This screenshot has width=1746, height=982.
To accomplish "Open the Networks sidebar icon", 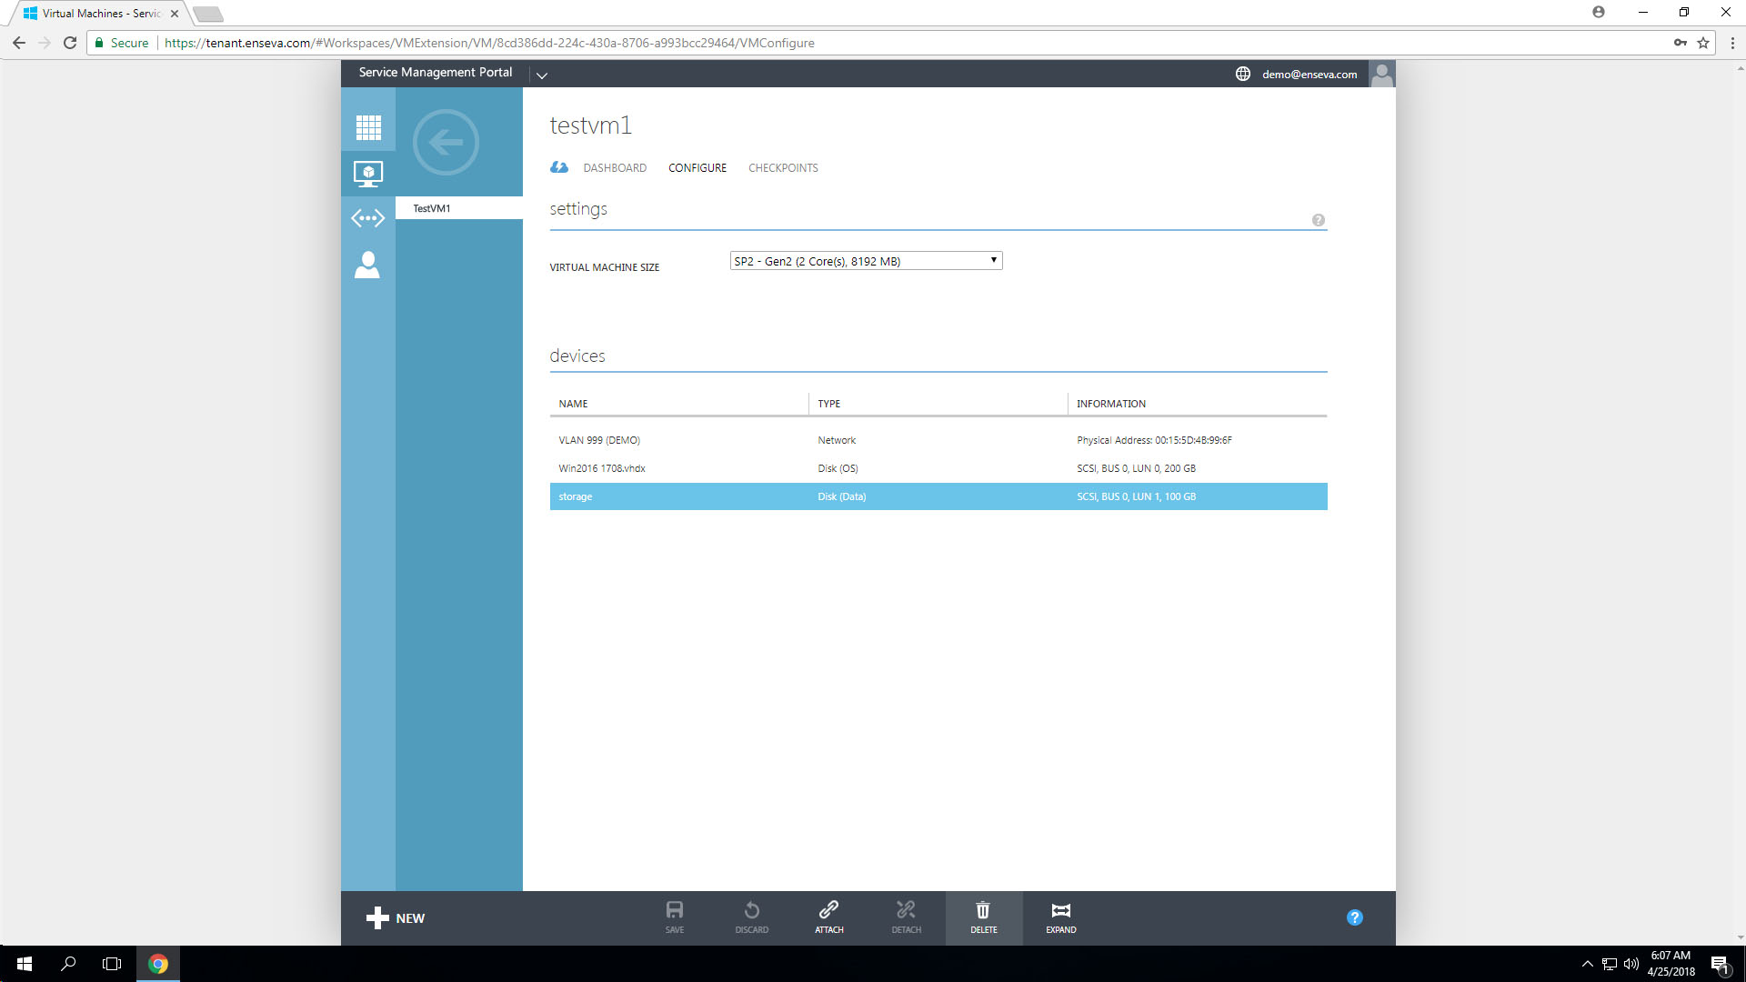I will (368, 218).
